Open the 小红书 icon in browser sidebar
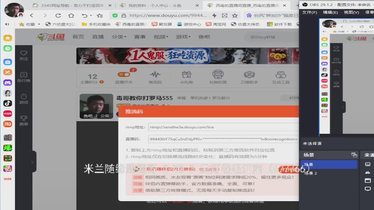Viewport: 374px width, 210px height. pos(7,113)
